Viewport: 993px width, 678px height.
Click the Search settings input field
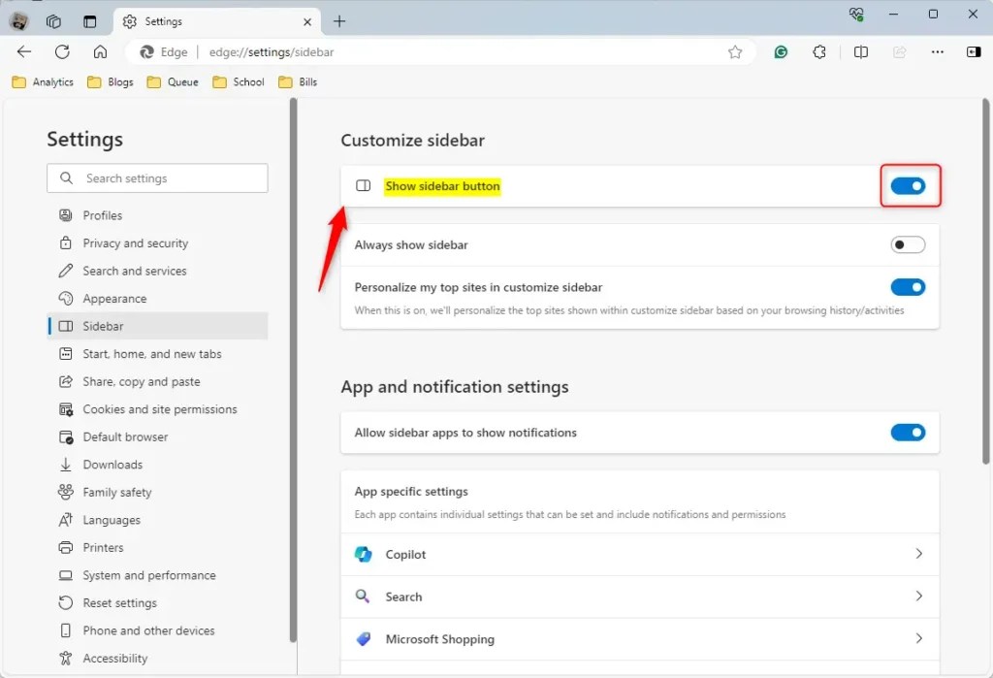157,178
